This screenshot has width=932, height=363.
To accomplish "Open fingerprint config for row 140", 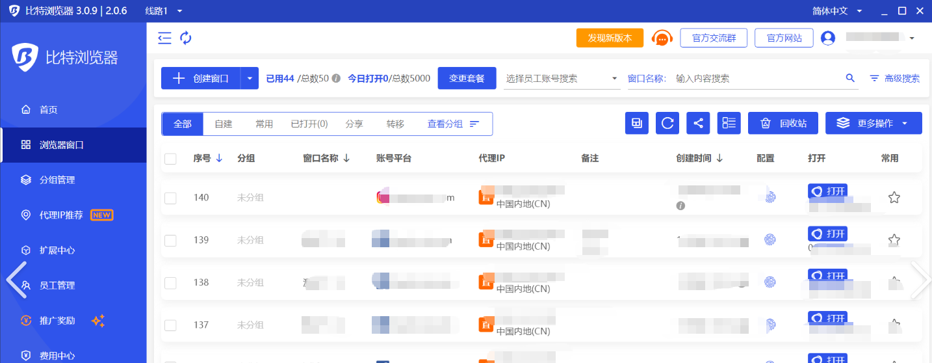I will [770, 197].
